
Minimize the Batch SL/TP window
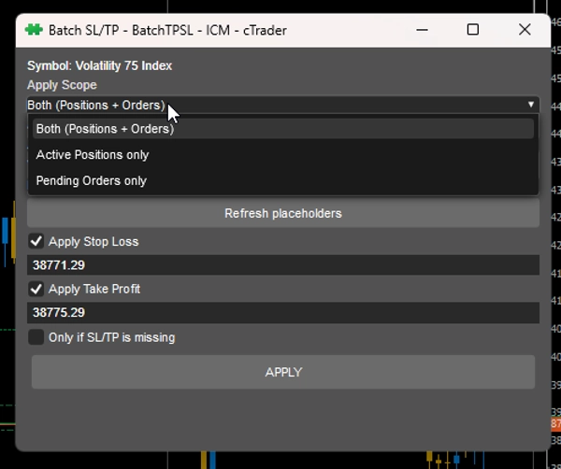(x=423, y=30)
